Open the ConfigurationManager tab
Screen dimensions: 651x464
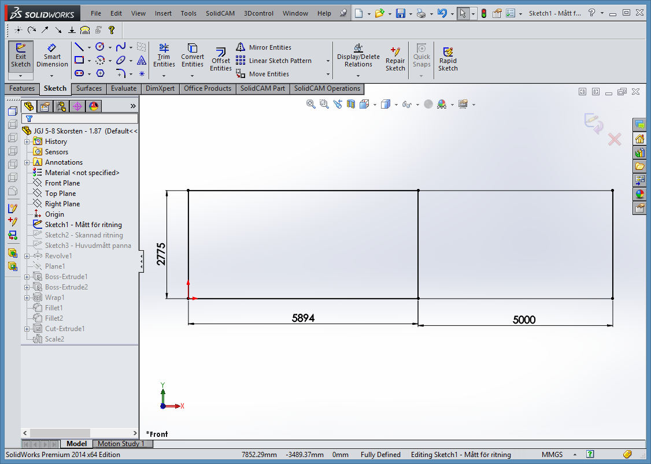[x=61, y=106]
